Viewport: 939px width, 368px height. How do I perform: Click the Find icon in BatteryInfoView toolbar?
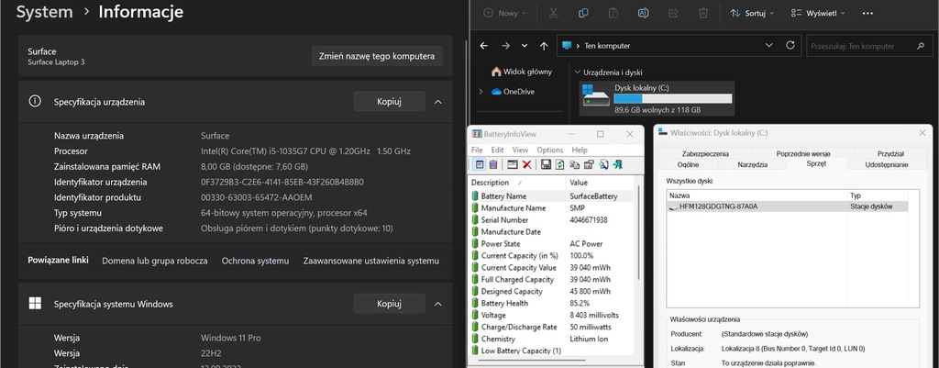[603, 164]
